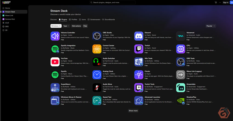Click the Speed Test title text

coord(107,97)
